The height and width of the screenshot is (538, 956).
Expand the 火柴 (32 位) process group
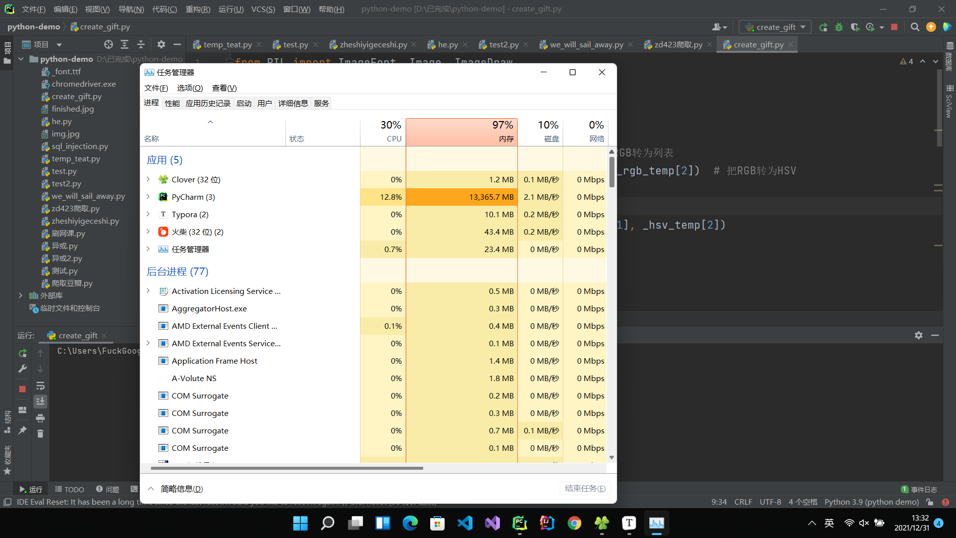(148, 232)
